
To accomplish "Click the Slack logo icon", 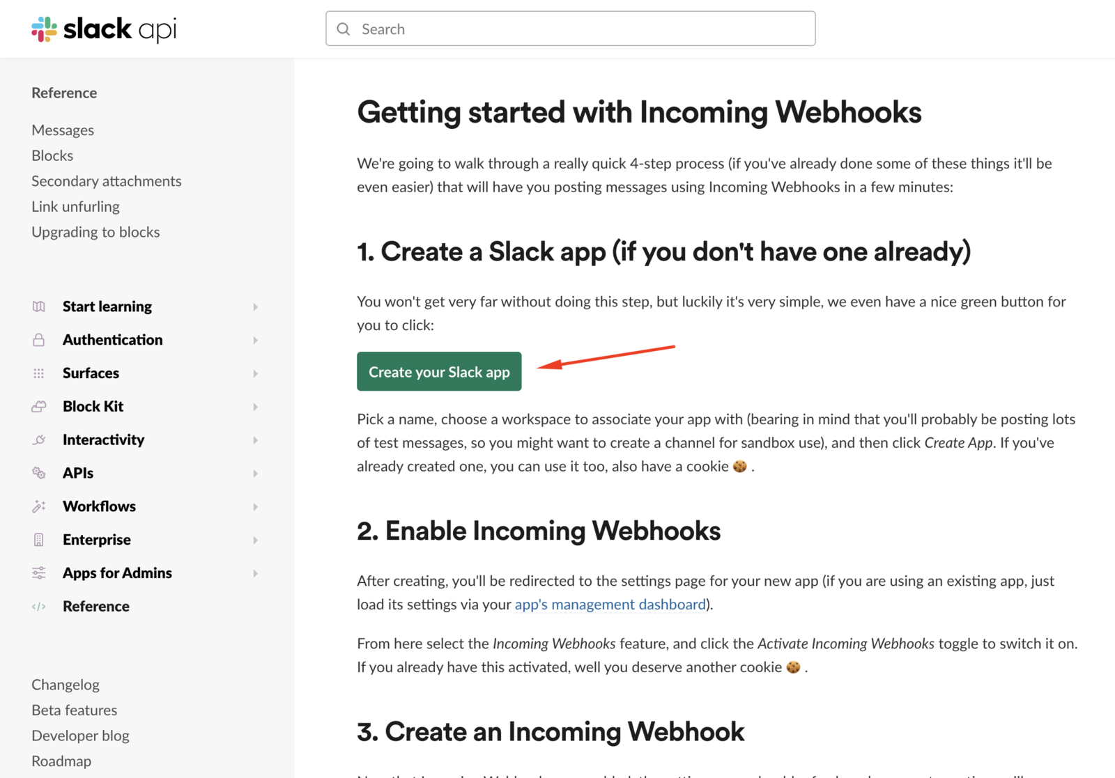I will point(44,29).
